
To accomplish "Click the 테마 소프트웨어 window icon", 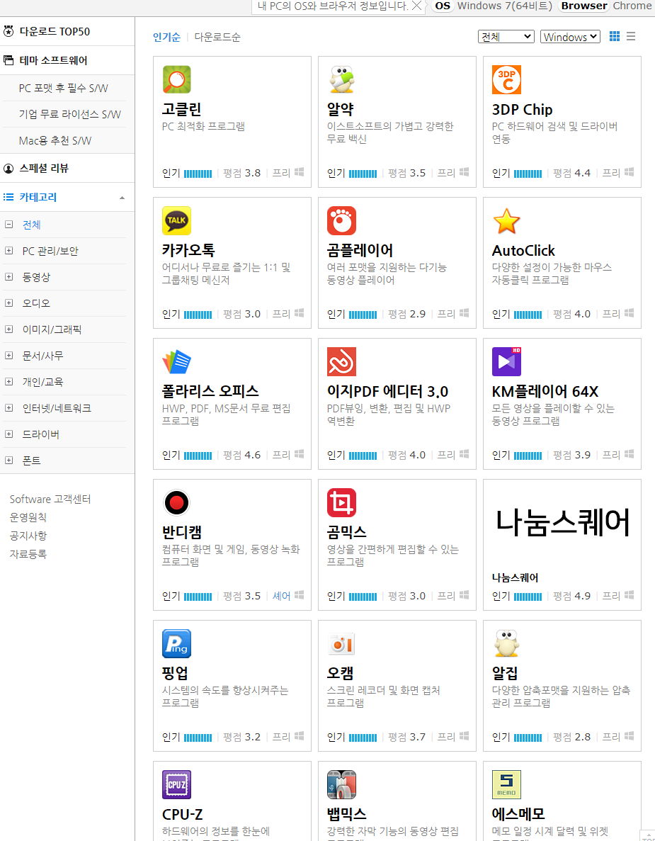I will click(8, 60).
